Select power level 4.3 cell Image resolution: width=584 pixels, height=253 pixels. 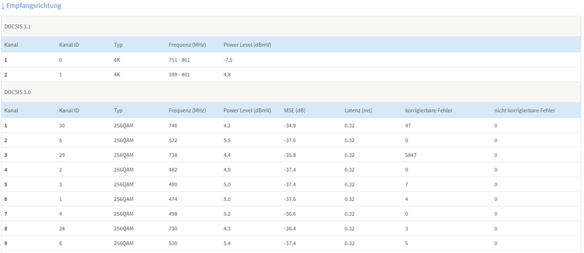click(227, 228)
